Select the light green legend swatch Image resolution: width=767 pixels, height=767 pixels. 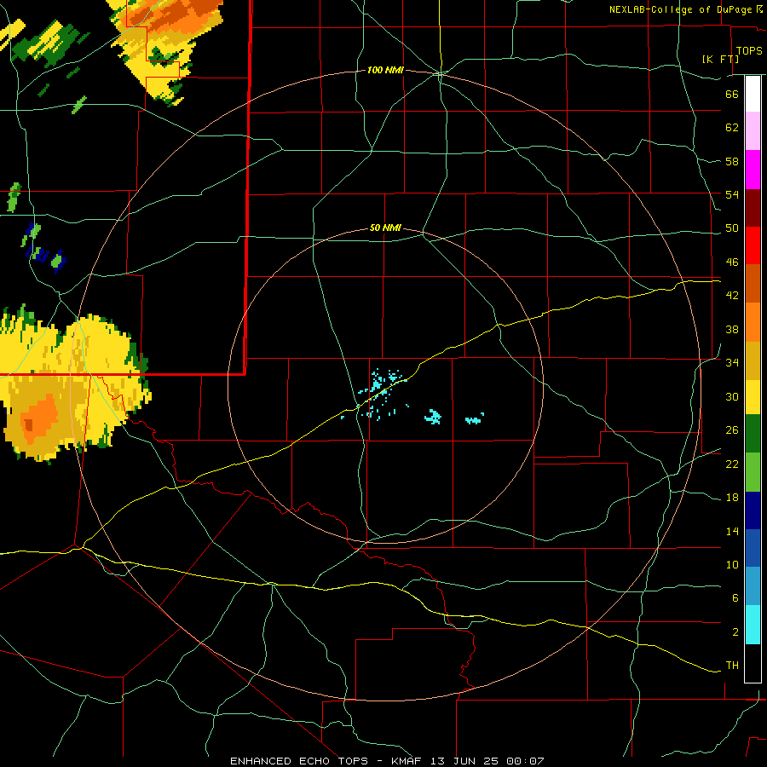tap(753, 472)
